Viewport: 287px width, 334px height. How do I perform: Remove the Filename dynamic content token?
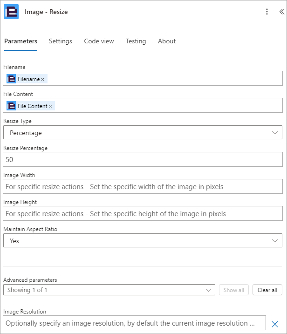click(x=42, y=80)
